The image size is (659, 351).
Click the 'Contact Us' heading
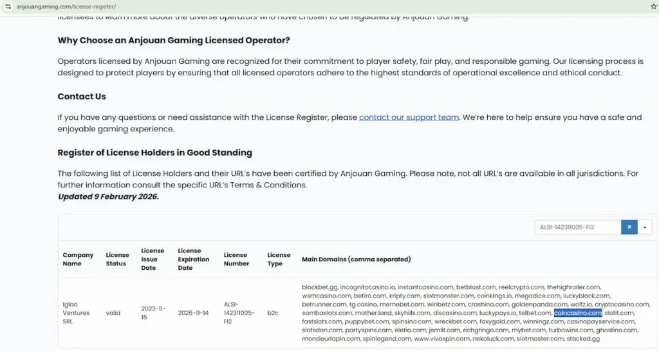click(x=82, y=96)
